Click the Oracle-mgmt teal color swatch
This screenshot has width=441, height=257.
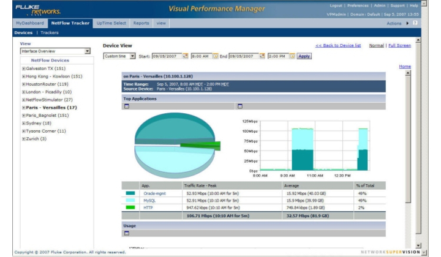click(x=130, y=193)
